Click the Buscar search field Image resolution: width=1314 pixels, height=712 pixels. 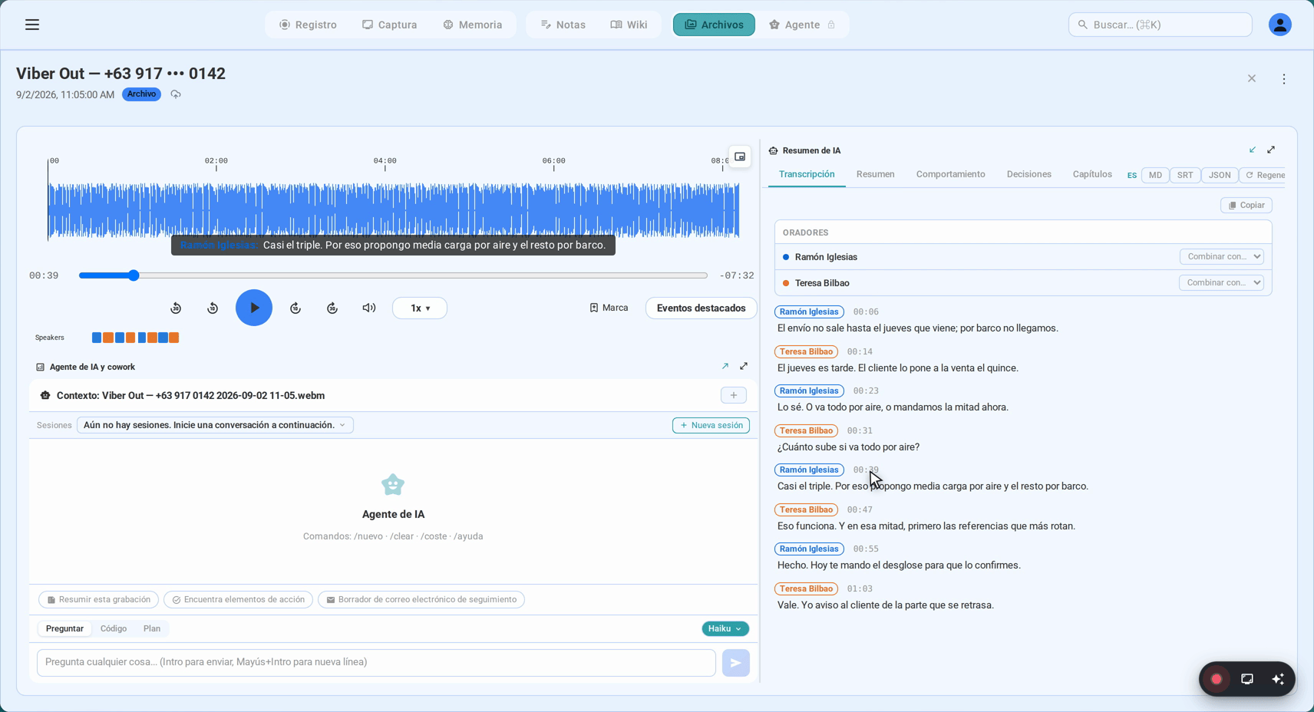pyautogui.click(x=1160, y=25)
